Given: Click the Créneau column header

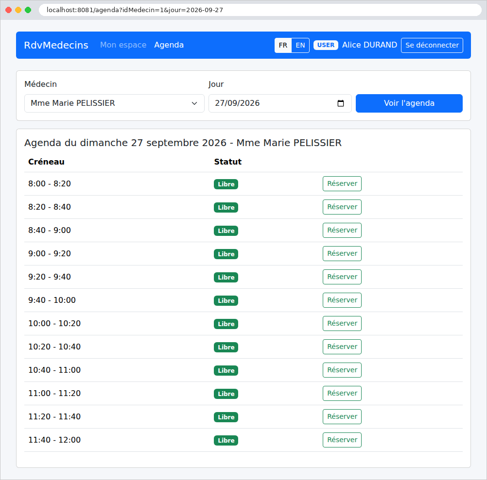Looking at the screenshot, I should 46,162.
